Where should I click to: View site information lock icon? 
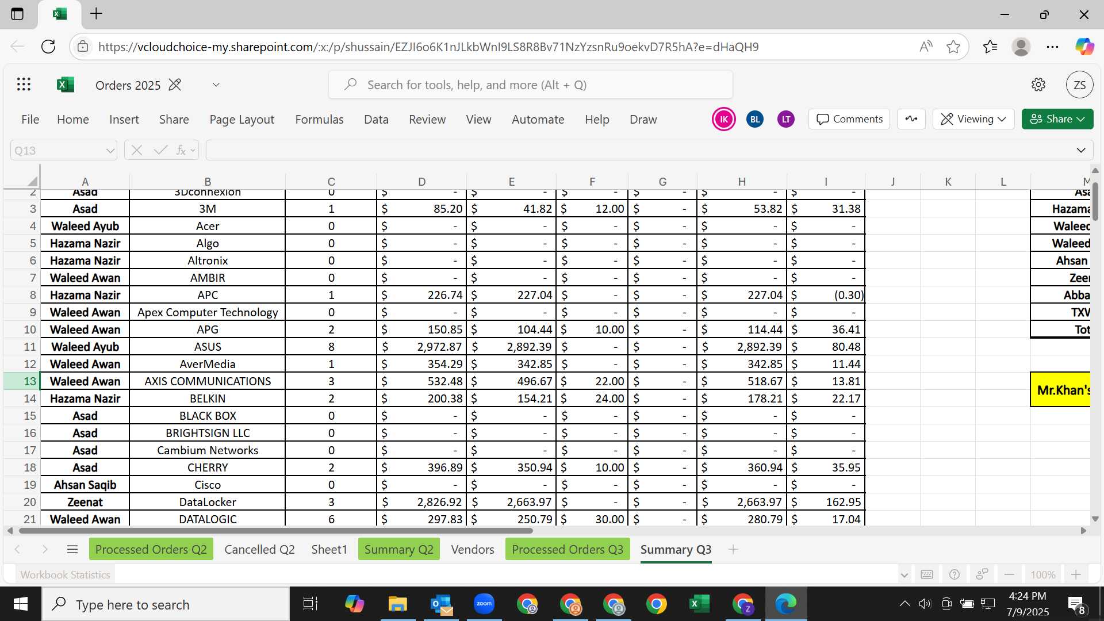point(83,47)
